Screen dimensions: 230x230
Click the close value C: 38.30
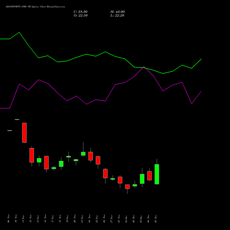point(80,12)
